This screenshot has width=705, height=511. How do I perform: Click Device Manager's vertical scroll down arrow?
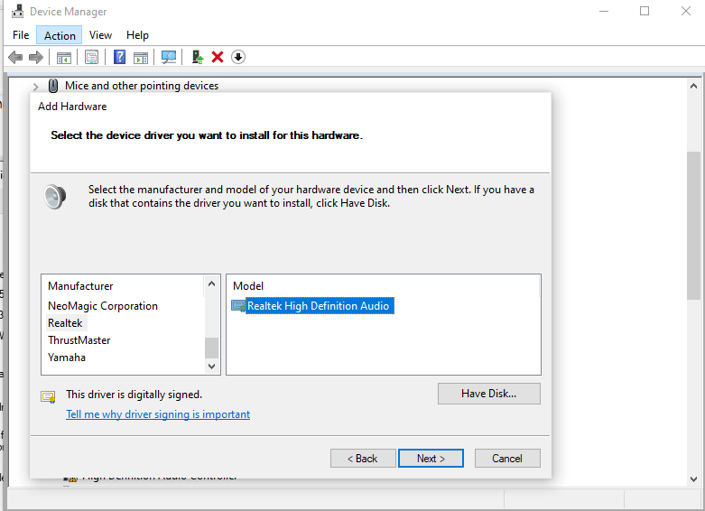693,479
